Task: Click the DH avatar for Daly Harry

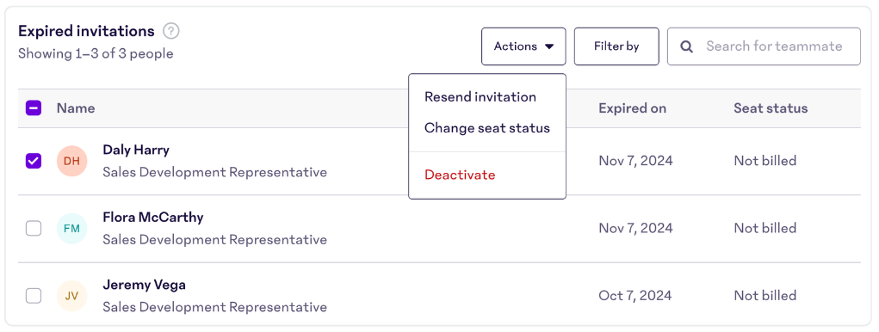Action: tap(71, 161)
